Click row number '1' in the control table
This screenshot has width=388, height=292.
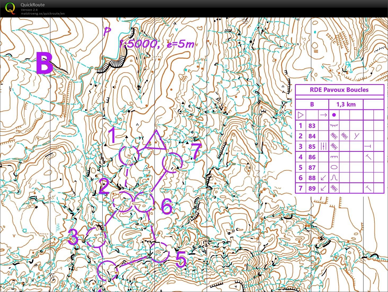(301, 126)
